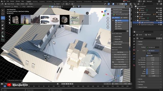Click the Add Rating button
Screen dimensions: 163x91
pos(120,52)
